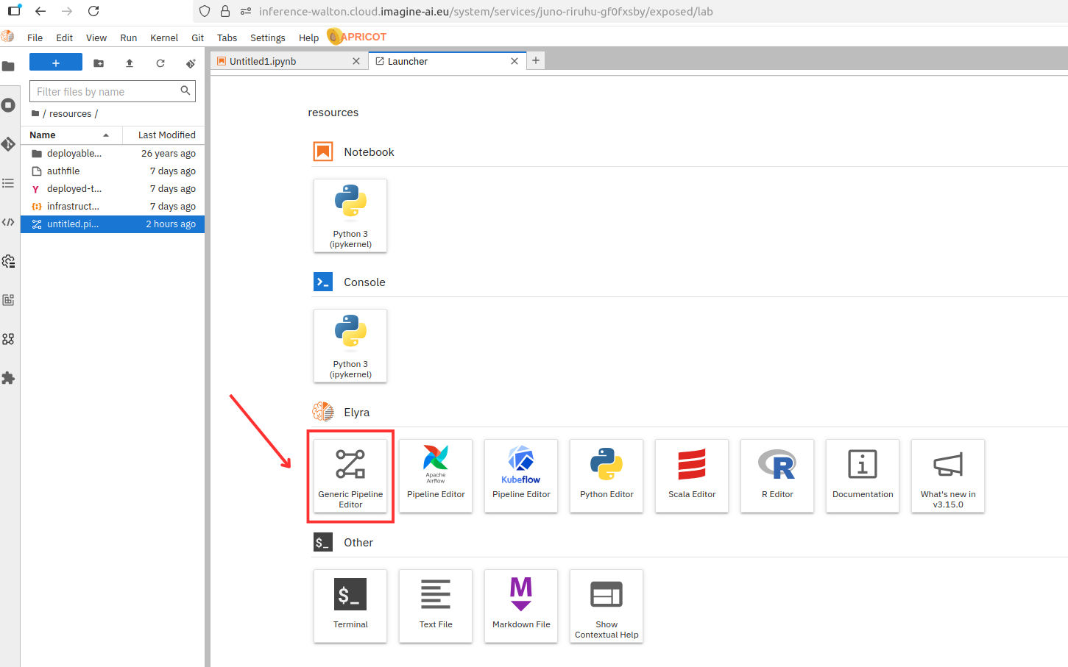This screenshot has width=1068, height=667.
Task: Sort files by Name column
Action: pyautogui.click(x=43, y=135)
